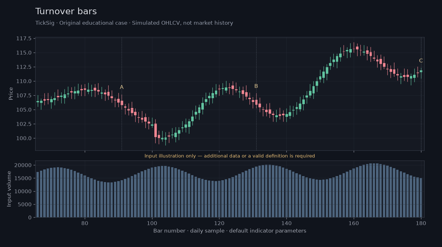This screenshot has height=247, width=442.
Task: Click the 102.5 price tick label
Action: click(24, 124)
